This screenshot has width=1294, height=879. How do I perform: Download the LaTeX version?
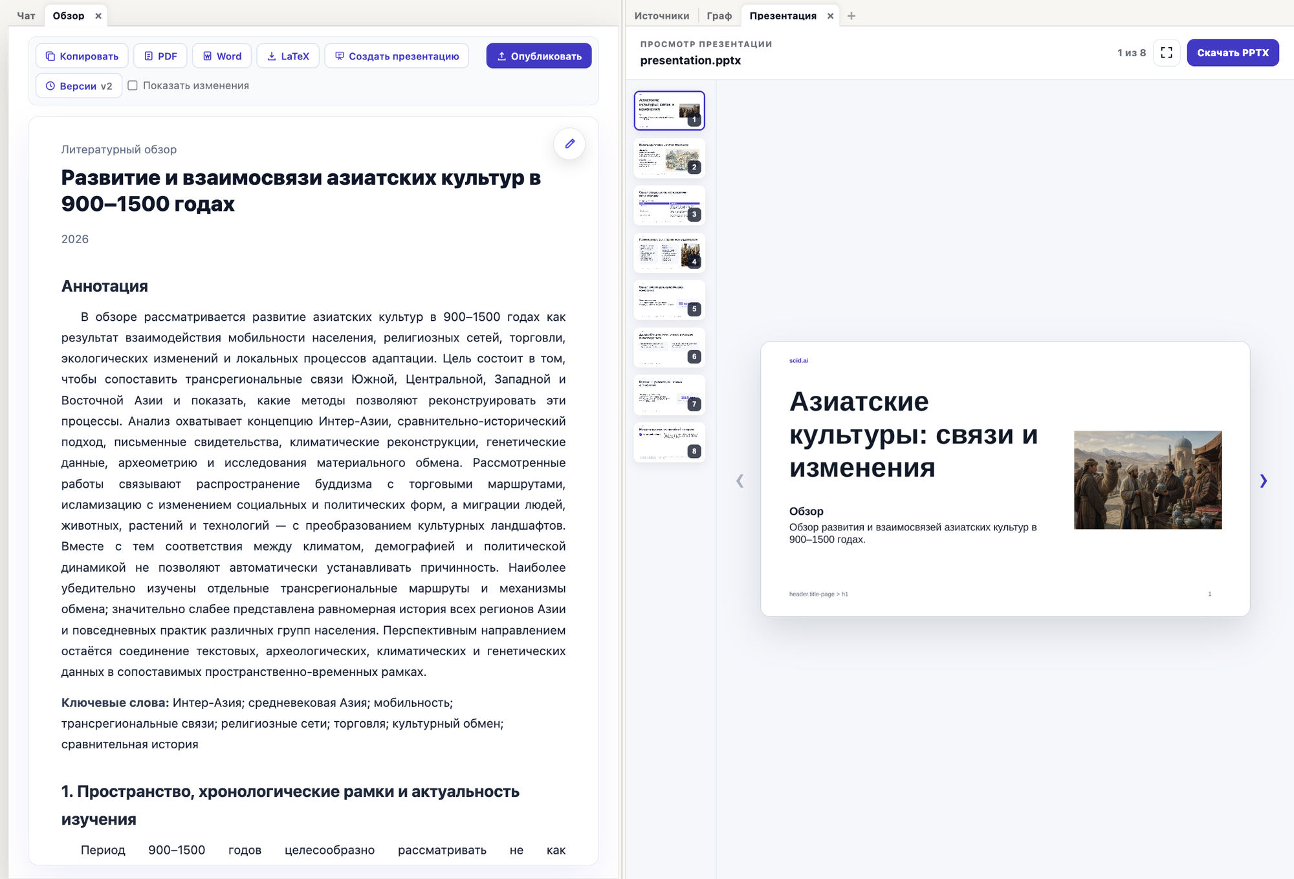[288, 56]
